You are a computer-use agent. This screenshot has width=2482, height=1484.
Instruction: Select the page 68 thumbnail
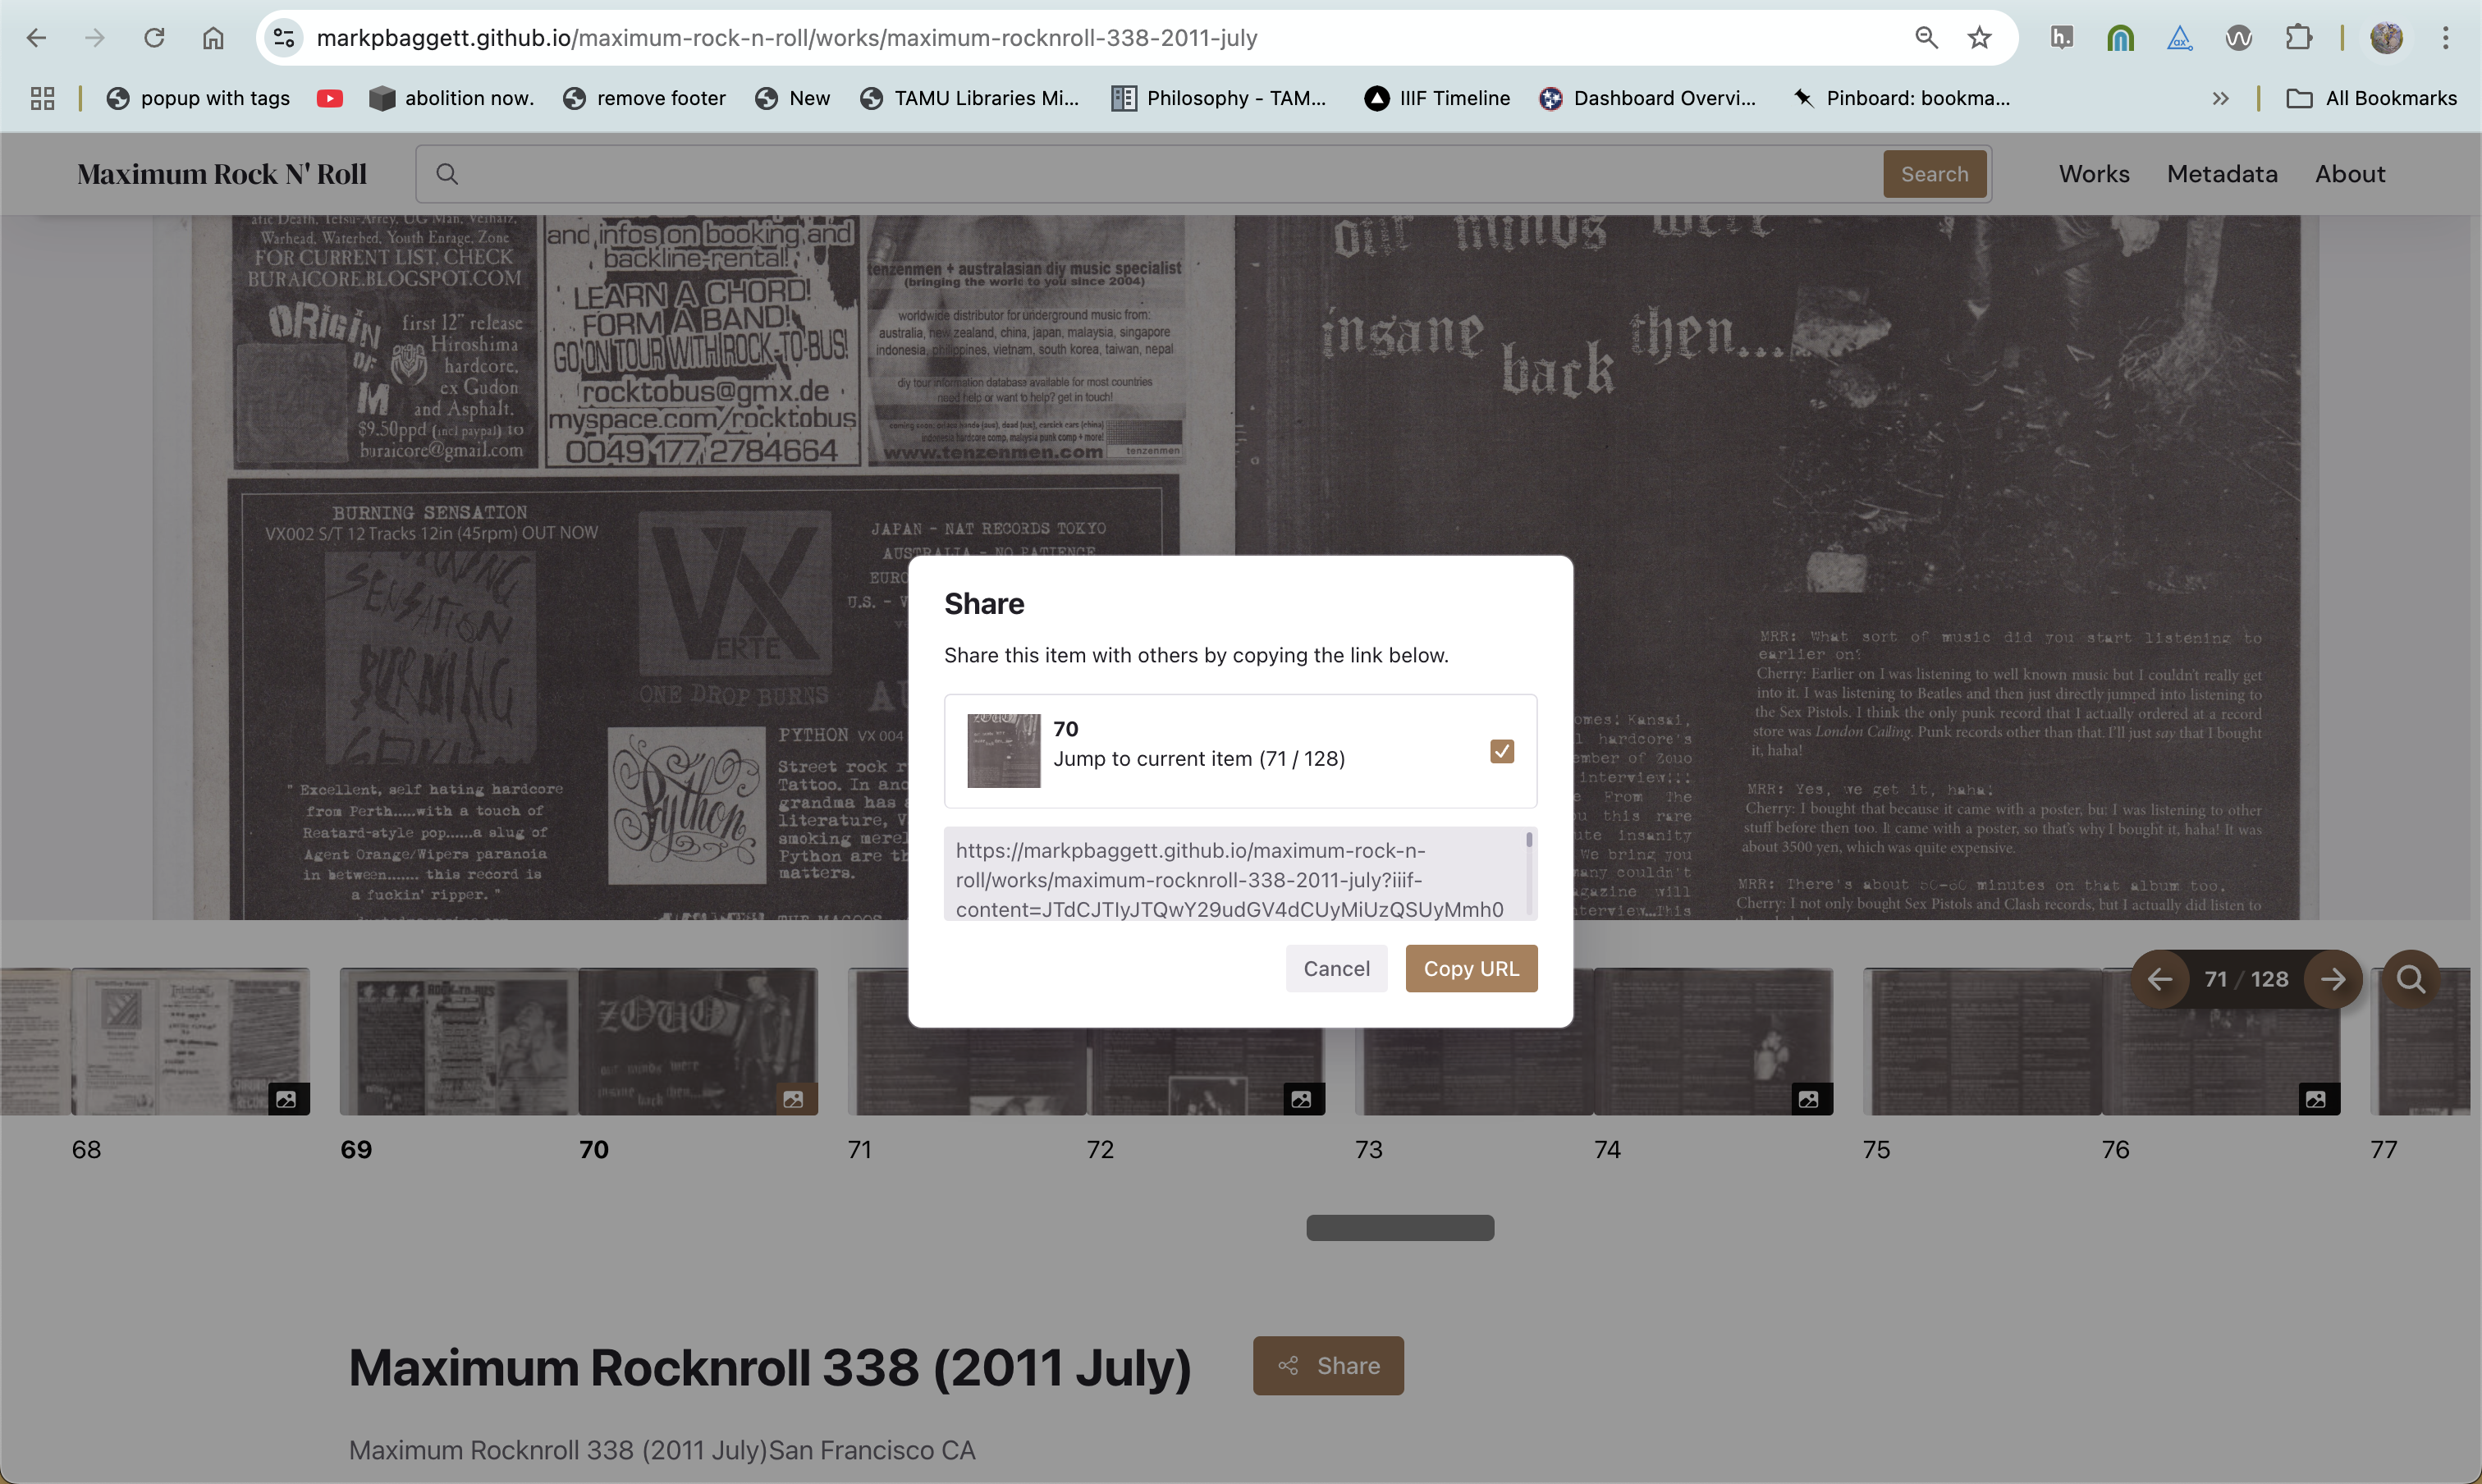click(x=190, y=1040)
